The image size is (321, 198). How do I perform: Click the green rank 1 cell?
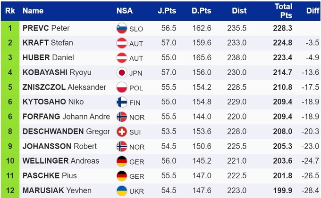pos(10,28)
